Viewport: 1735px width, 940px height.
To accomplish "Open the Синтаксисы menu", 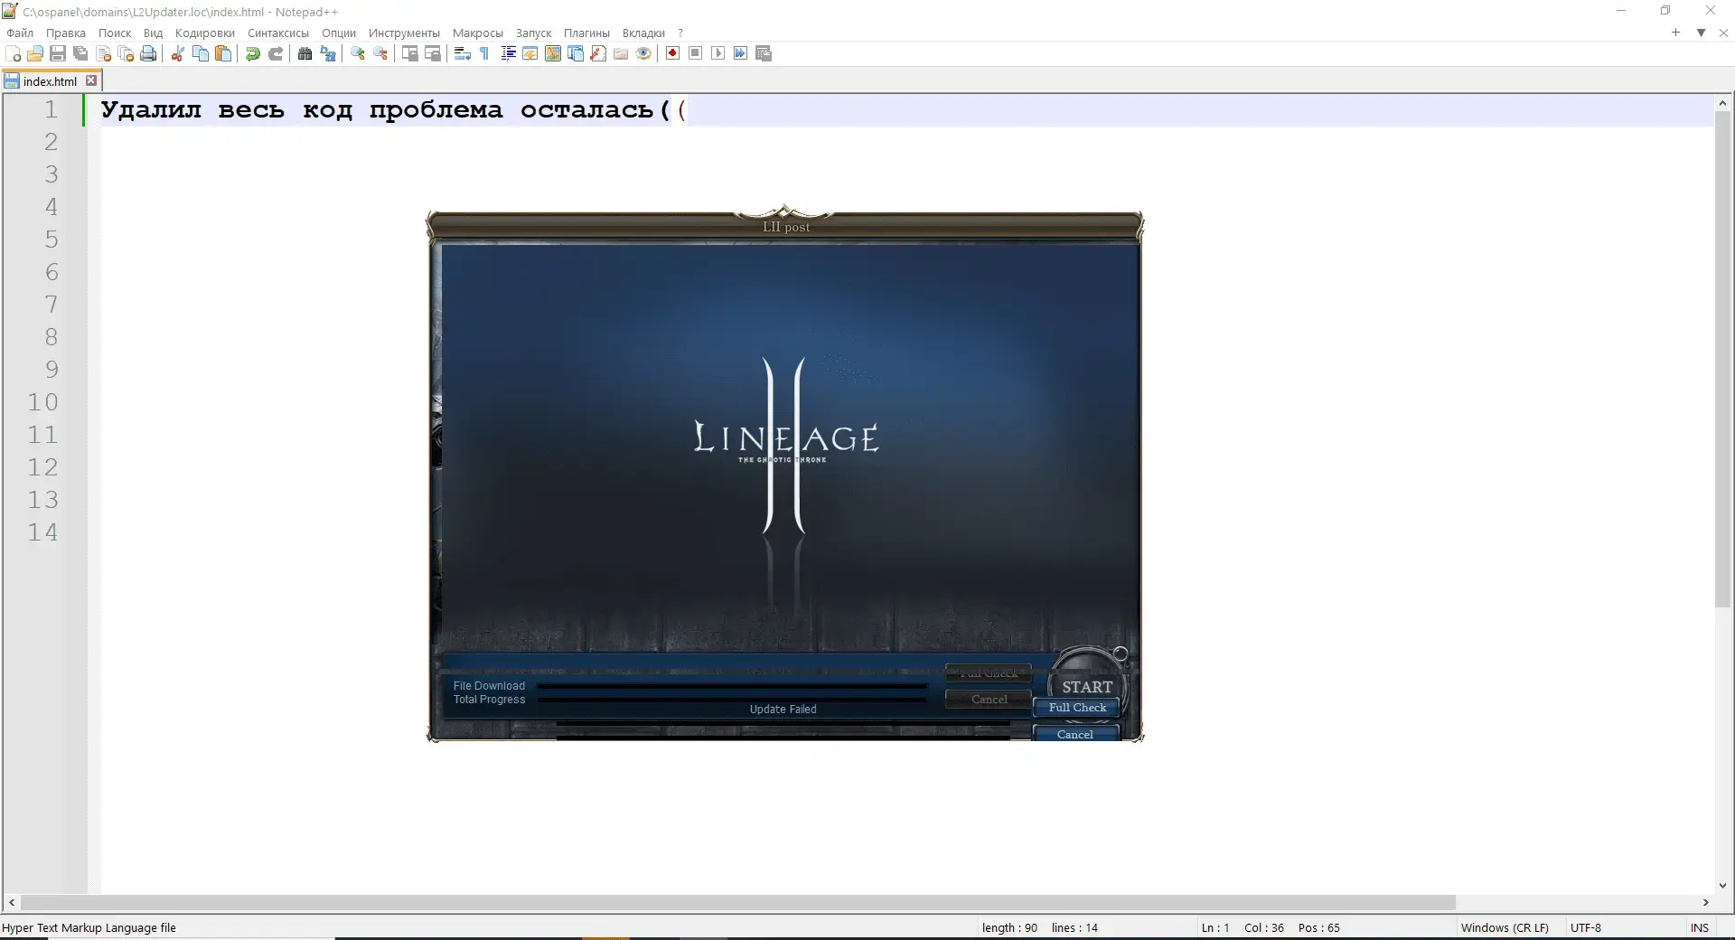I will click(x=278, y=33).
